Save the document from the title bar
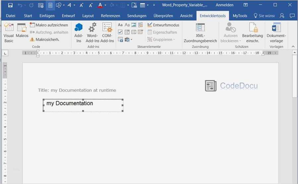 10,5
